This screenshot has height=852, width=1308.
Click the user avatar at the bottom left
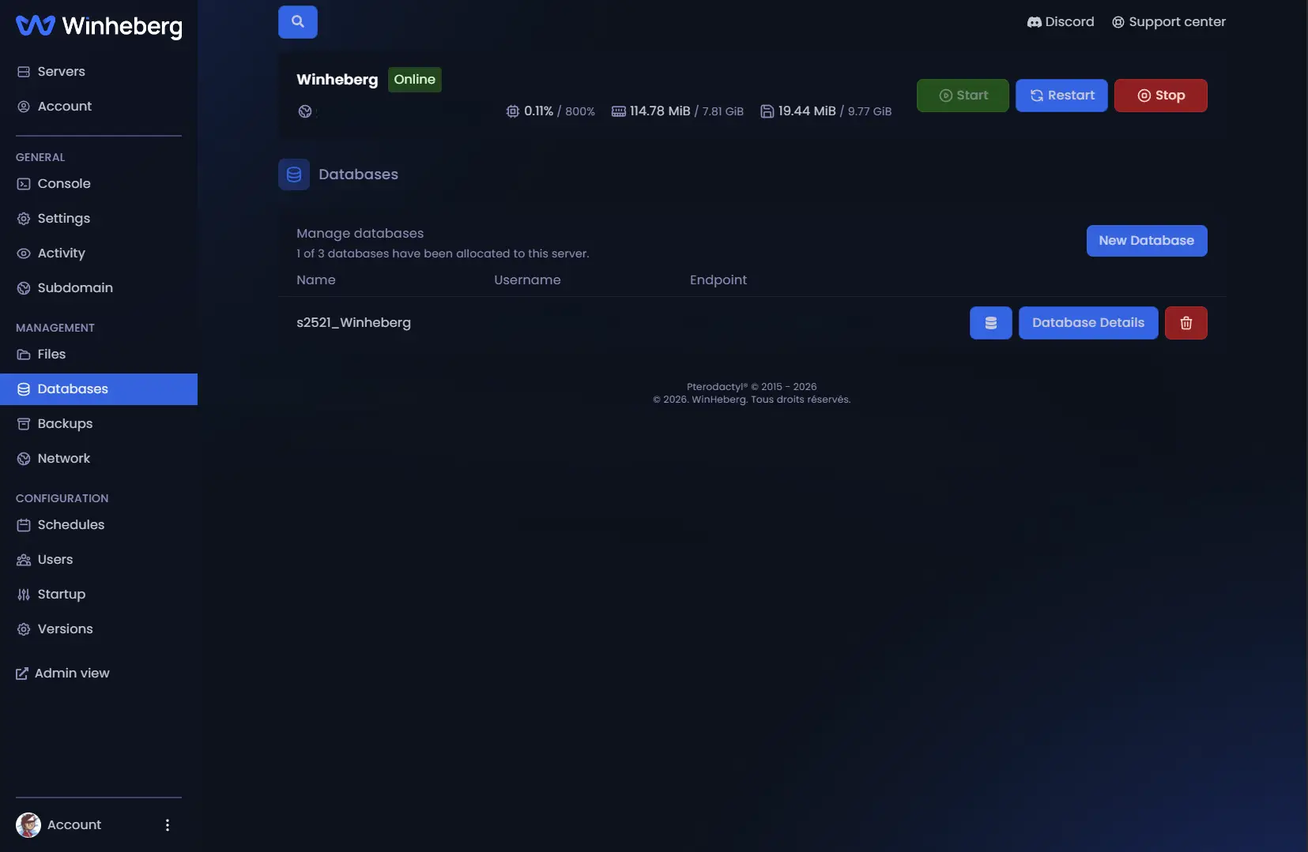click(x=28, y=825)
